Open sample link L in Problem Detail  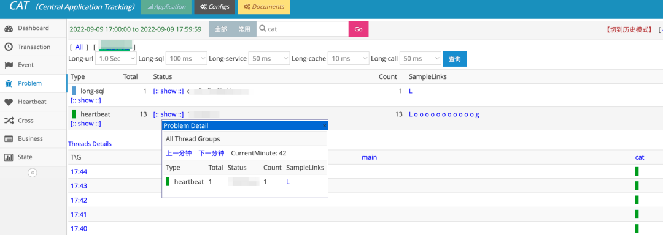(288, 182)
